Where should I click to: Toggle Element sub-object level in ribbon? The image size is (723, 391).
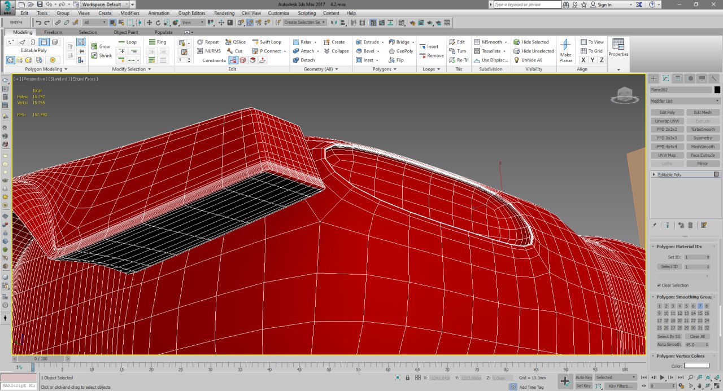[x=55, y=42]
